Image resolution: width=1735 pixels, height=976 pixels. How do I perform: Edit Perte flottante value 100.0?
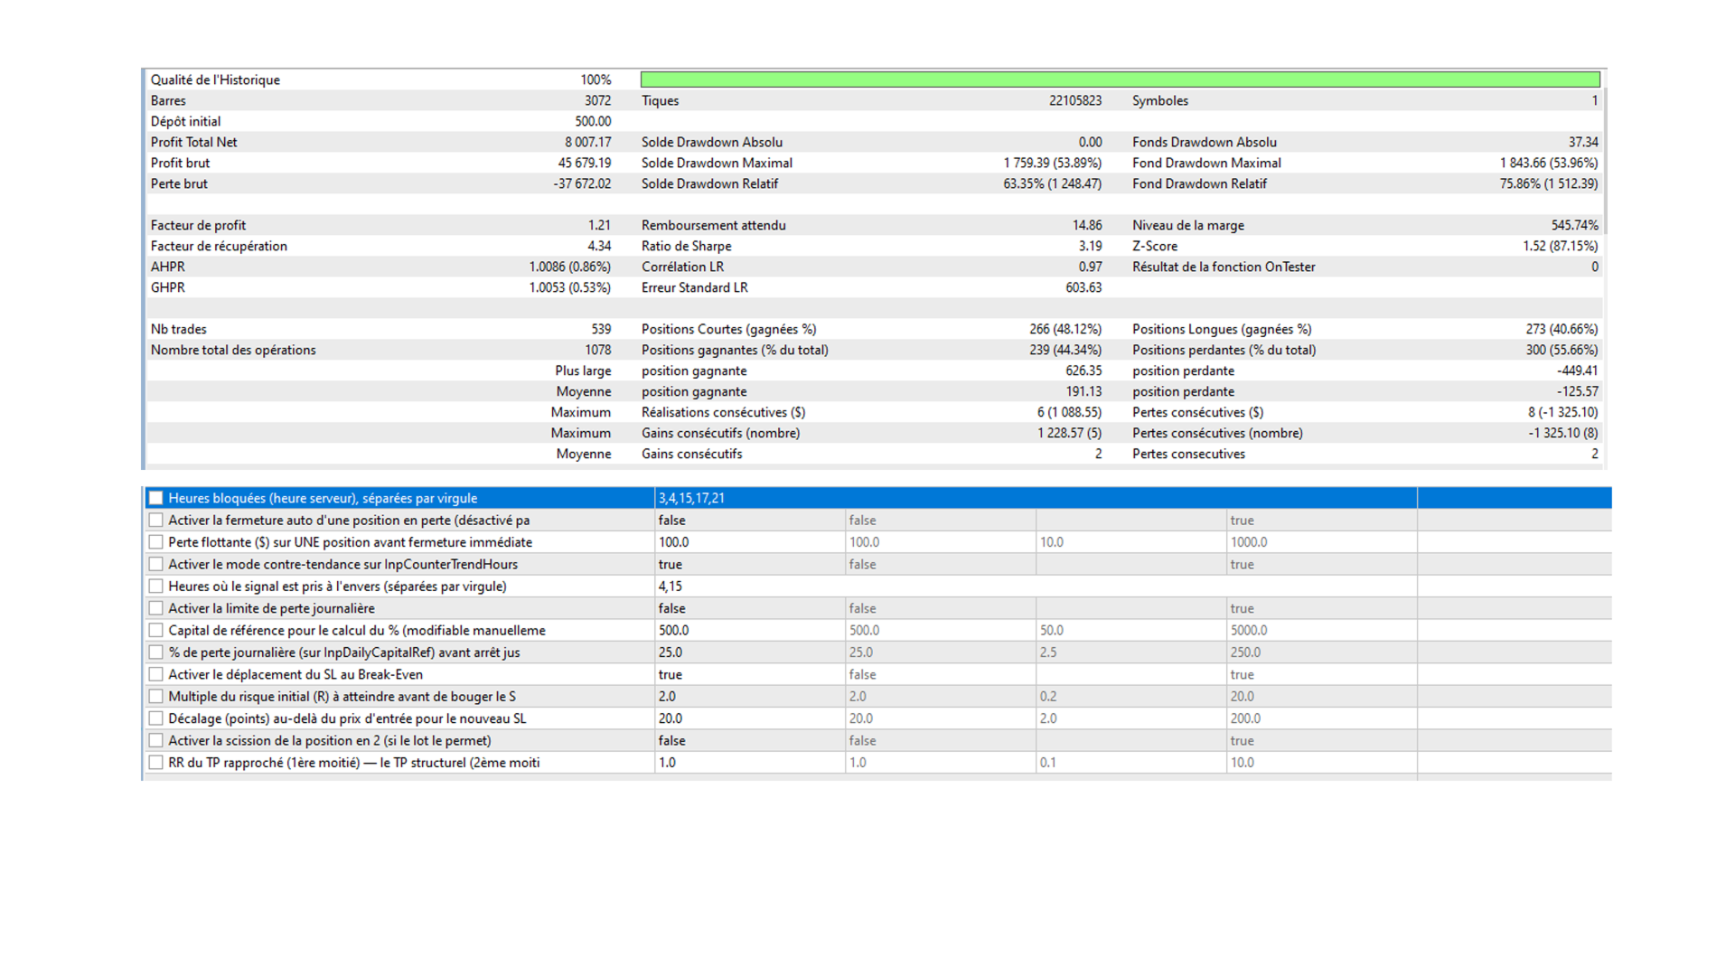point(750,542)
